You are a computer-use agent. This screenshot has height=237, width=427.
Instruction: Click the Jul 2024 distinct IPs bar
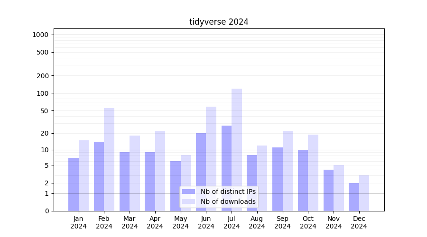(x=226, y=168)
